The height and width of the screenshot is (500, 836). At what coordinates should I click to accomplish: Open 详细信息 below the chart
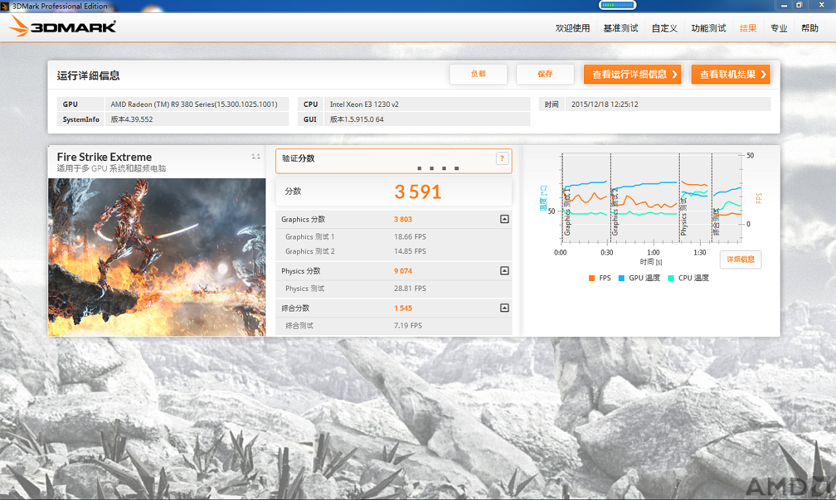[x=740, y=259]
